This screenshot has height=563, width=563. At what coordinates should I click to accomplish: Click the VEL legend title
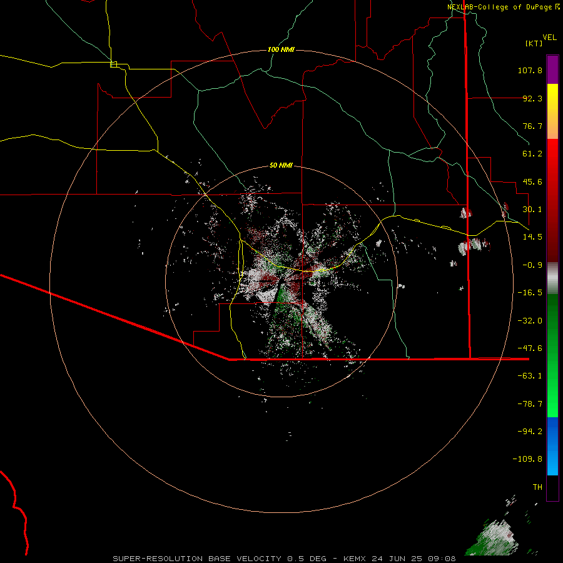tap(549, 38)
